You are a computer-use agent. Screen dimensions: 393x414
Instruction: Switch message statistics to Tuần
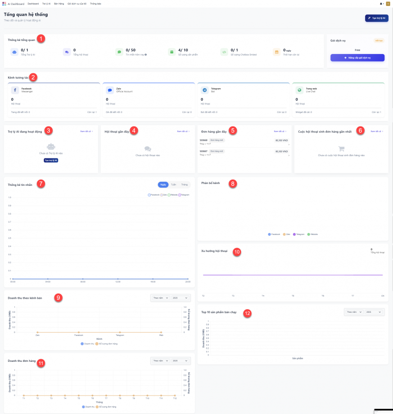pos(174,184)
